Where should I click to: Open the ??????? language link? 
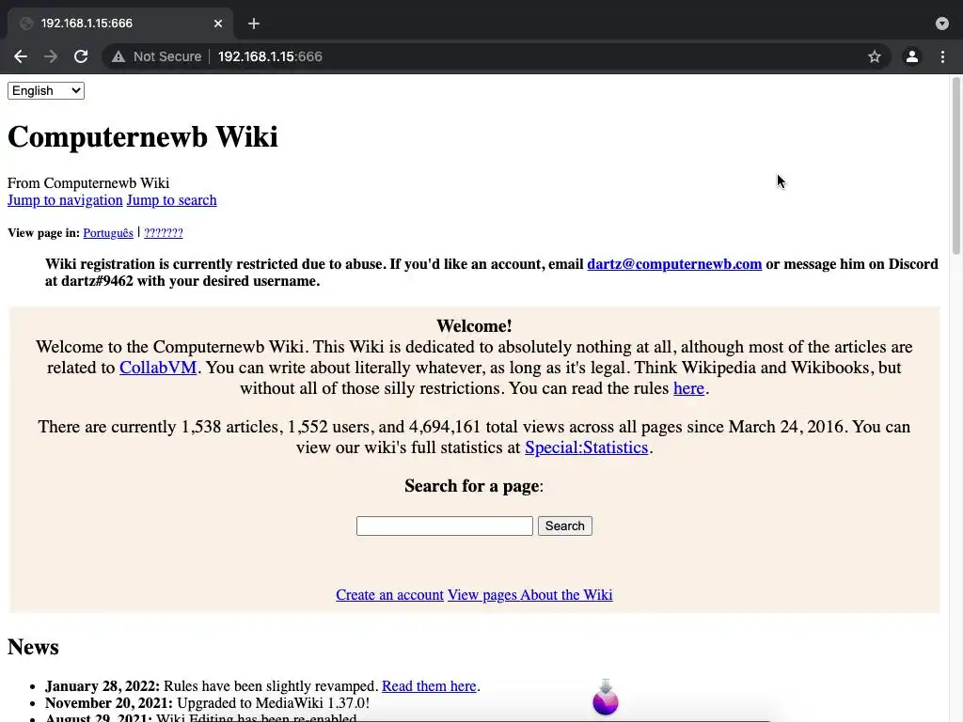164,233
